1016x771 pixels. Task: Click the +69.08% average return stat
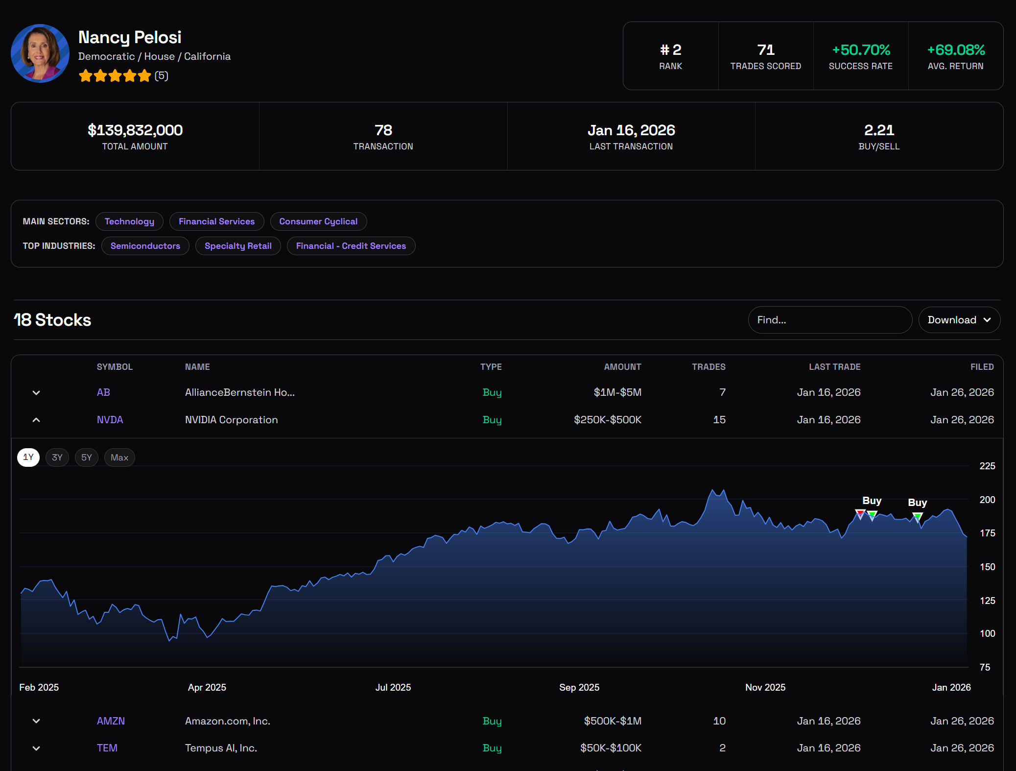pyautogui.click(x=956, y=50)
